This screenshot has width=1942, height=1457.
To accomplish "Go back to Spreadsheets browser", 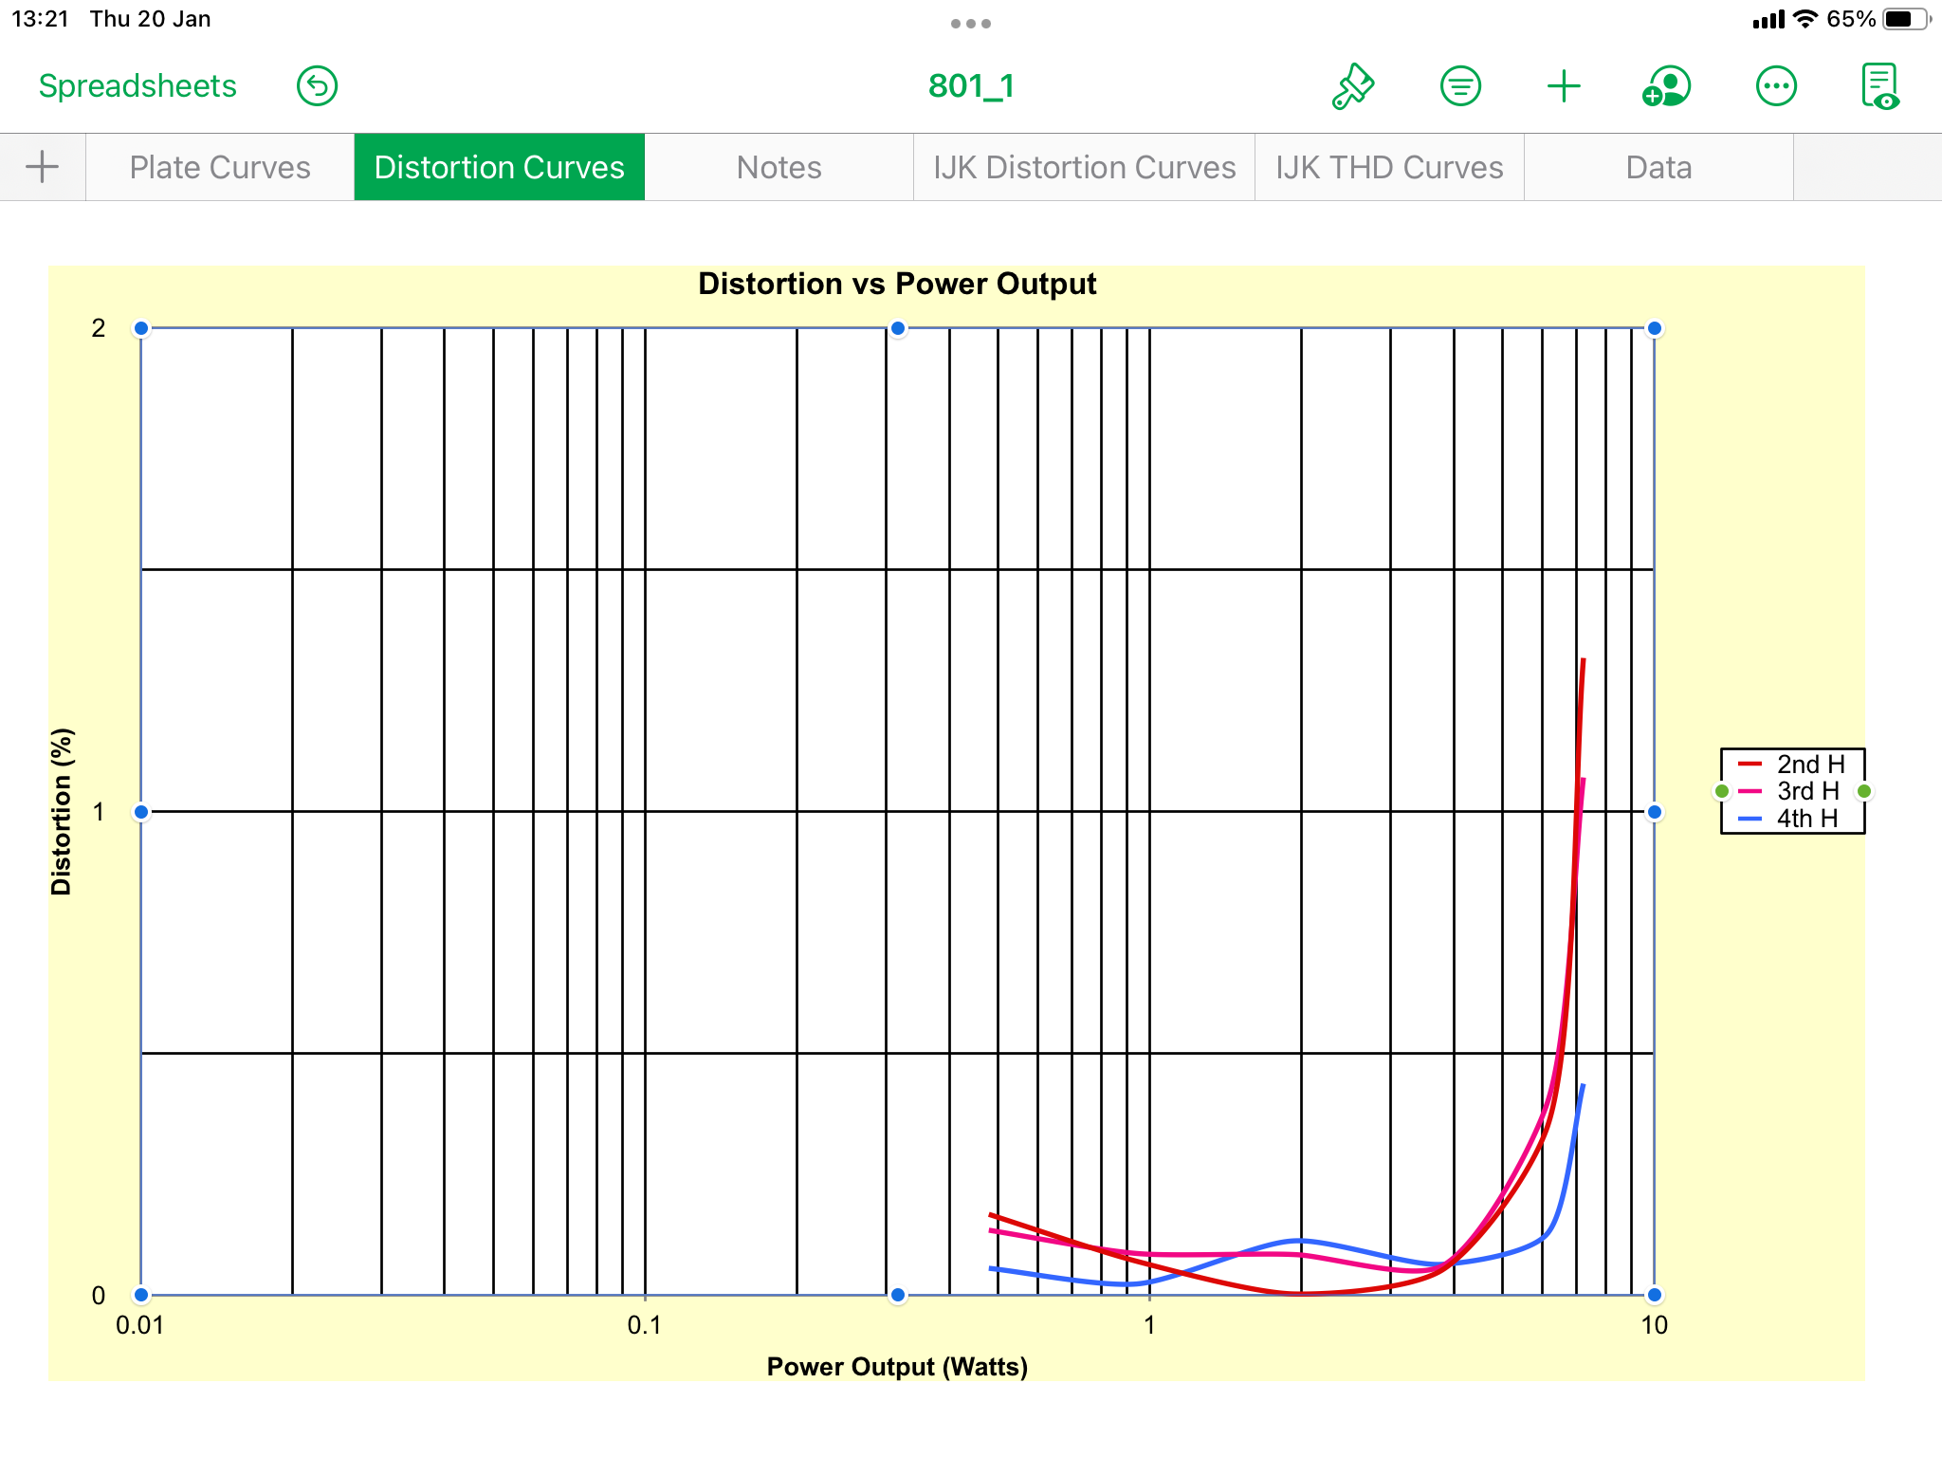I will [x=137, y=86].
